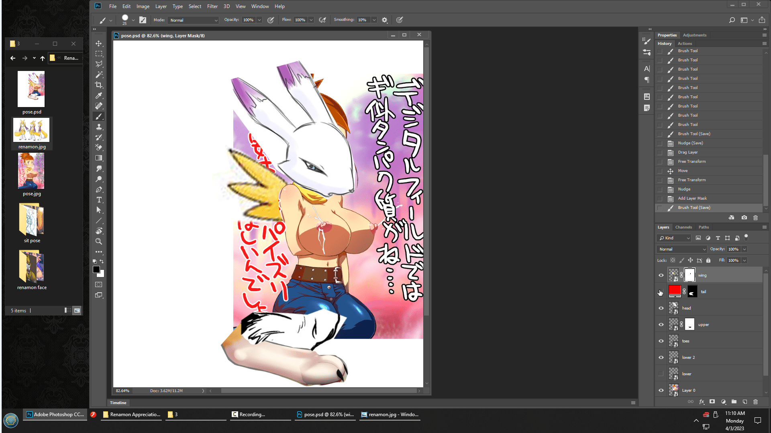
Task: Open layer blend mode Normal dropdown
Action: (x=682, y=249)
